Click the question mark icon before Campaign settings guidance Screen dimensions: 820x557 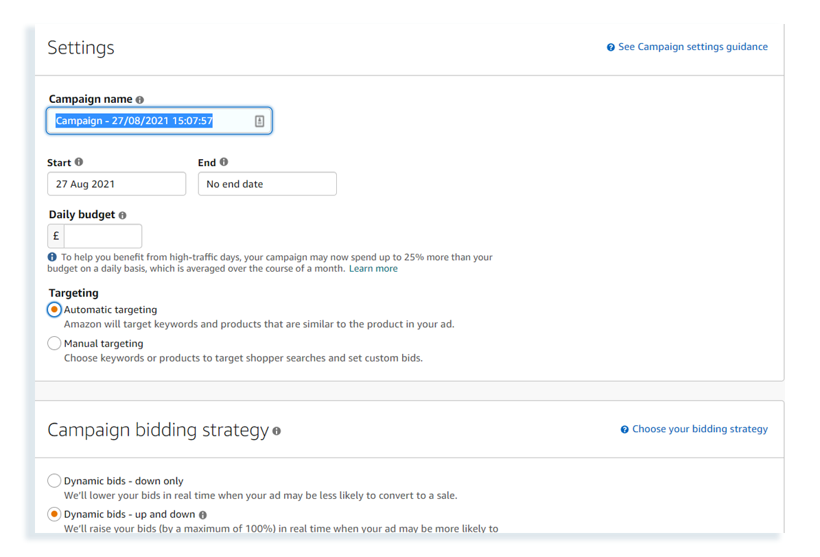(x=611, y=47)
